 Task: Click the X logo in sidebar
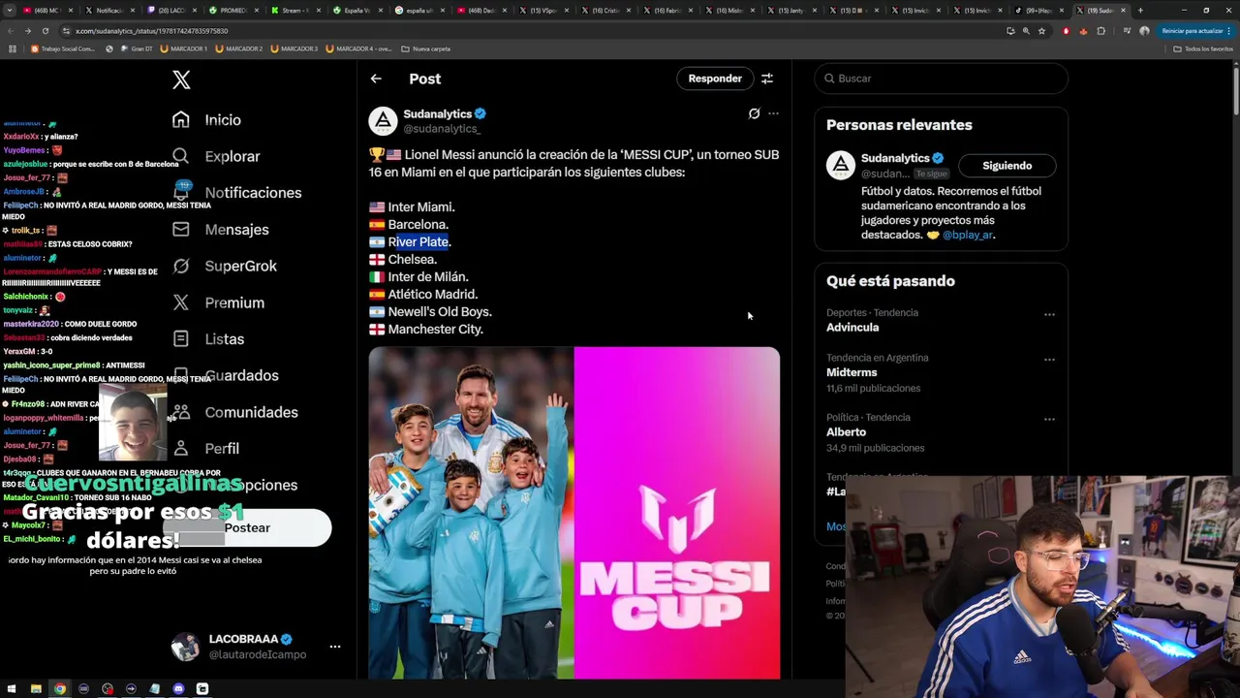click(181, 79)
